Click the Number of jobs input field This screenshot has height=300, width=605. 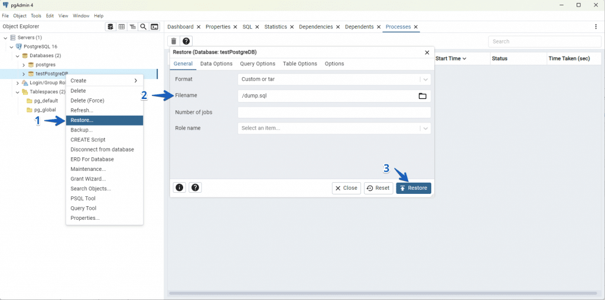(334, 112)
